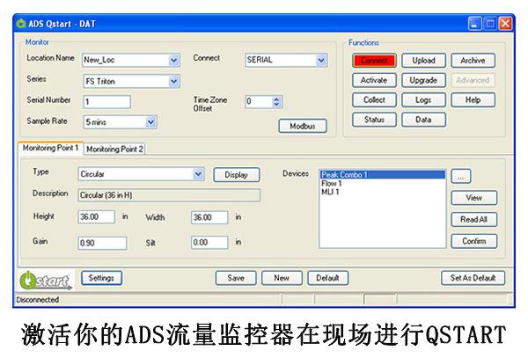Click the Upload function button
The image size is (528, 358).
(423, 61)
